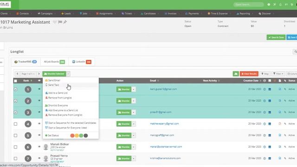Screen dimensions: 297x167
Task: Check the rank 4 row checkbox
Action: tap(15, 124)
